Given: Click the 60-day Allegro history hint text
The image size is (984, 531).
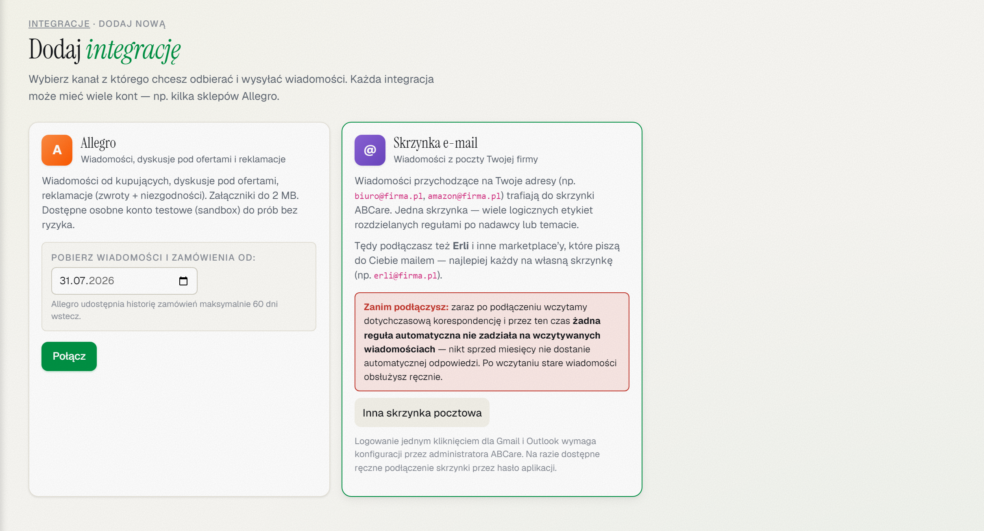Looking at the screenshot, I should 165,310.
